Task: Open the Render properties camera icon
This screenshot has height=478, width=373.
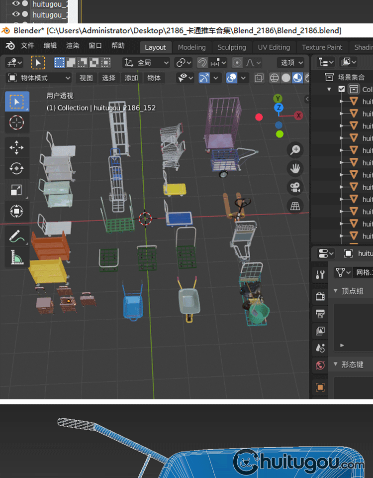Action: [320, 297]
